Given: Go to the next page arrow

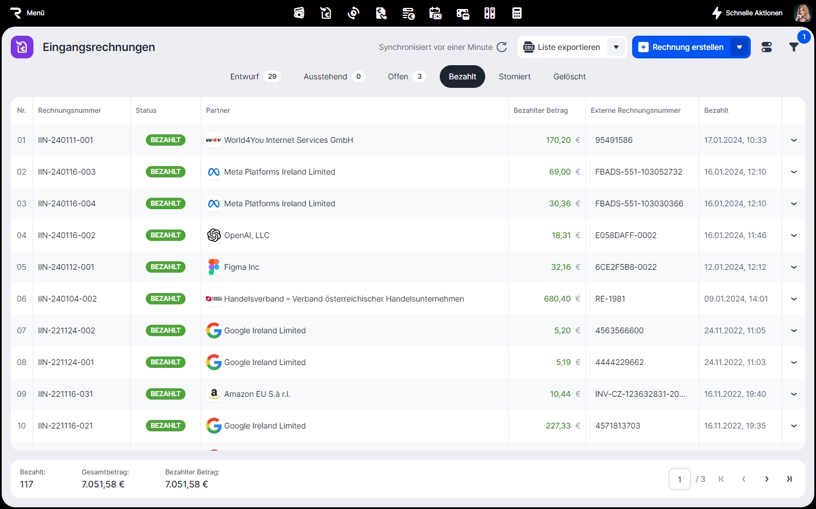Looking at the screenshot, I should [x=767, y=479].
